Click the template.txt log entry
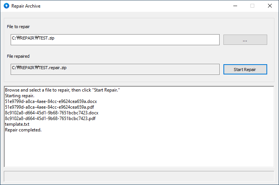Screen dimensions: 279x185 (x=17, y=124)
